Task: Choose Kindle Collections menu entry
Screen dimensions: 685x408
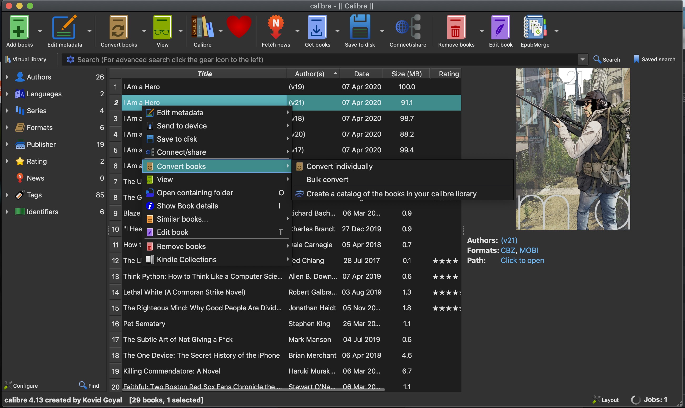Action: pyautogui.click(x=217, y=260)
